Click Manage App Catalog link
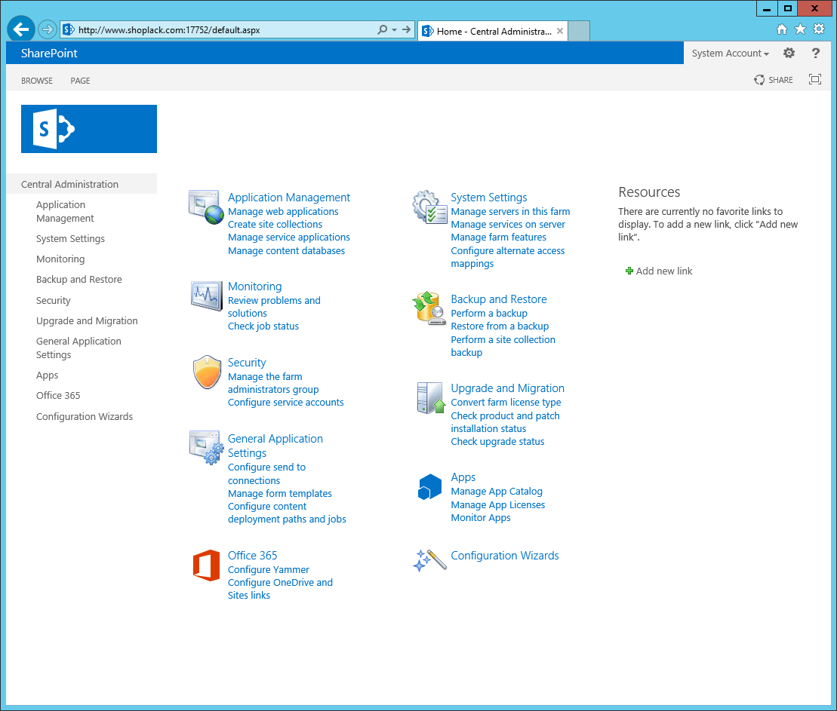Image resolution: width=837 pixels, height=711 pixels. pos(497,492)
